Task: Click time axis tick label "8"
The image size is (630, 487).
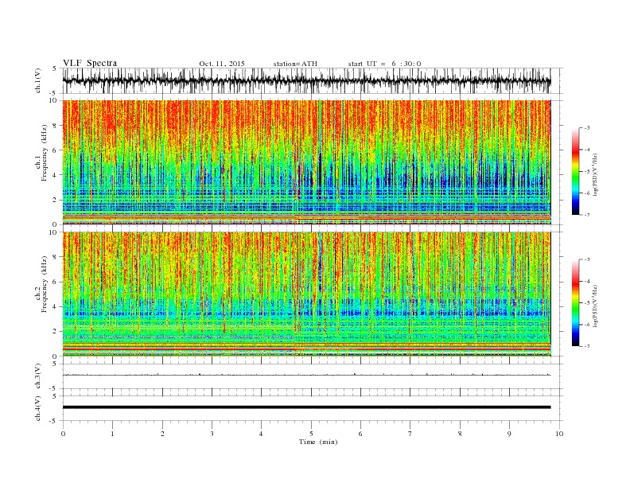Action: pos(460,434)
